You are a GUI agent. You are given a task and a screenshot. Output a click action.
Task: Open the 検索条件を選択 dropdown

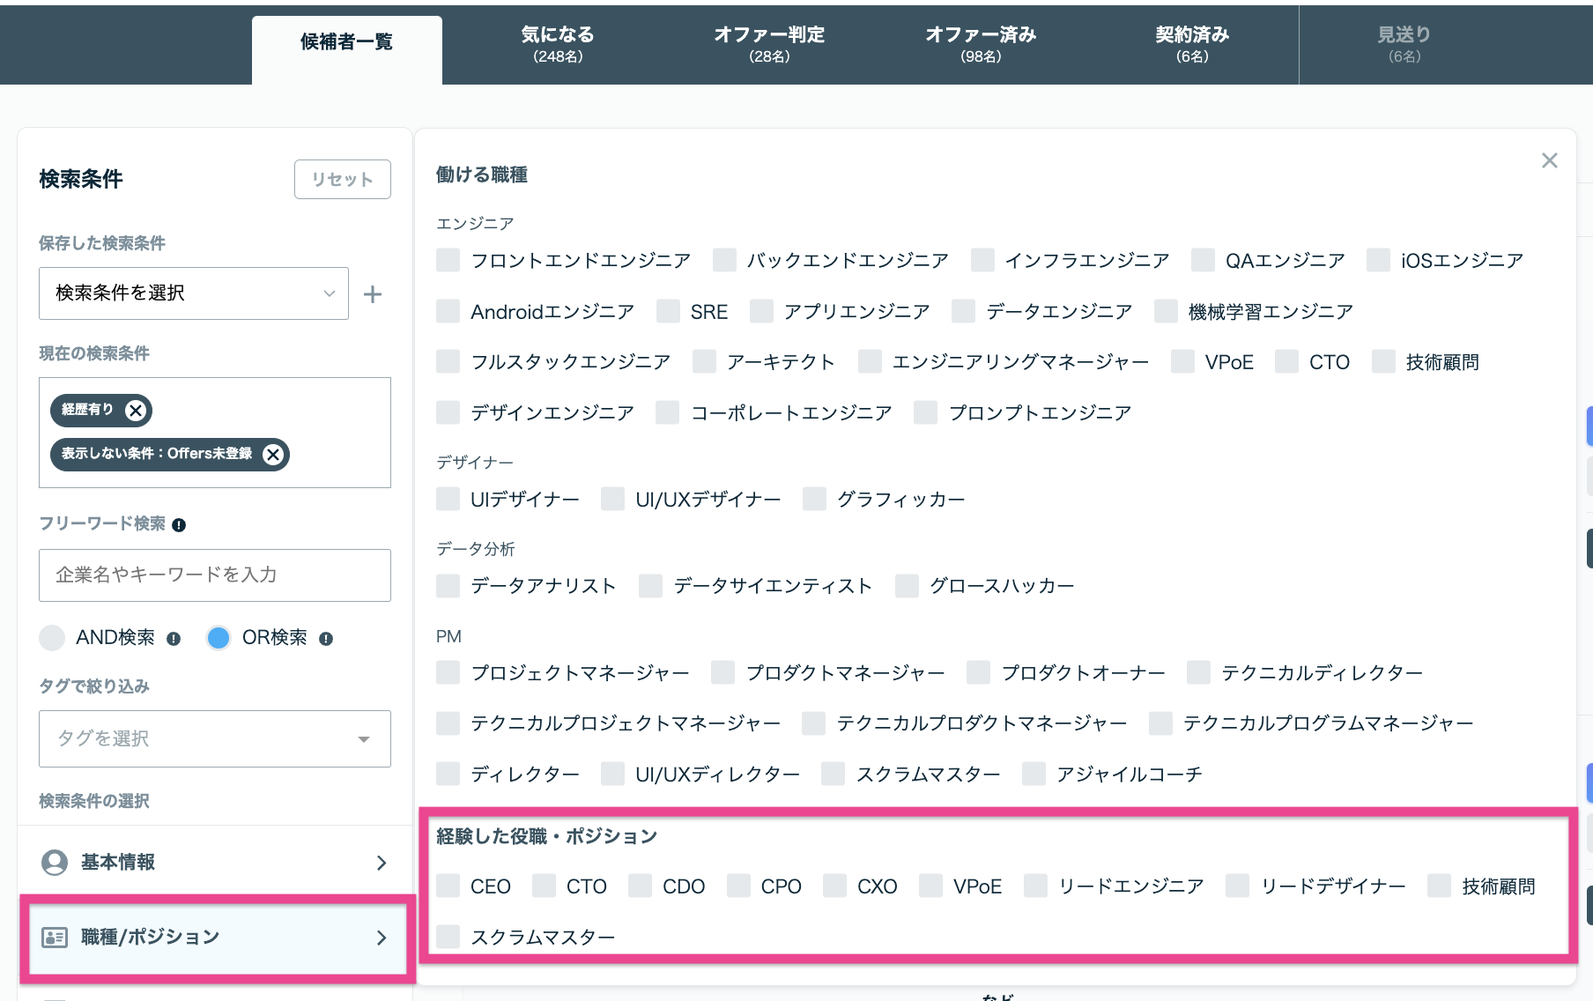194,293
